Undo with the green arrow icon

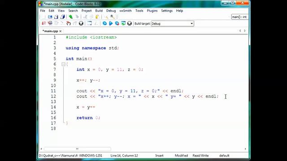coord(71,17)
